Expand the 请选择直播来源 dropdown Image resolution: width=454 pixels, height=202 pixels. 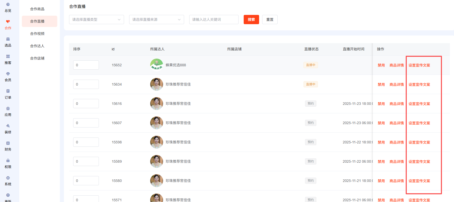(156, 20)
